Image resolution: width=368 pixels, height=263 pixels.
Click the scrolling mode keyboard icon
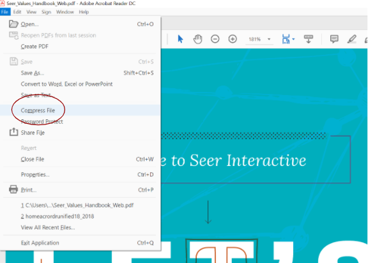click(x=309, y=39)
